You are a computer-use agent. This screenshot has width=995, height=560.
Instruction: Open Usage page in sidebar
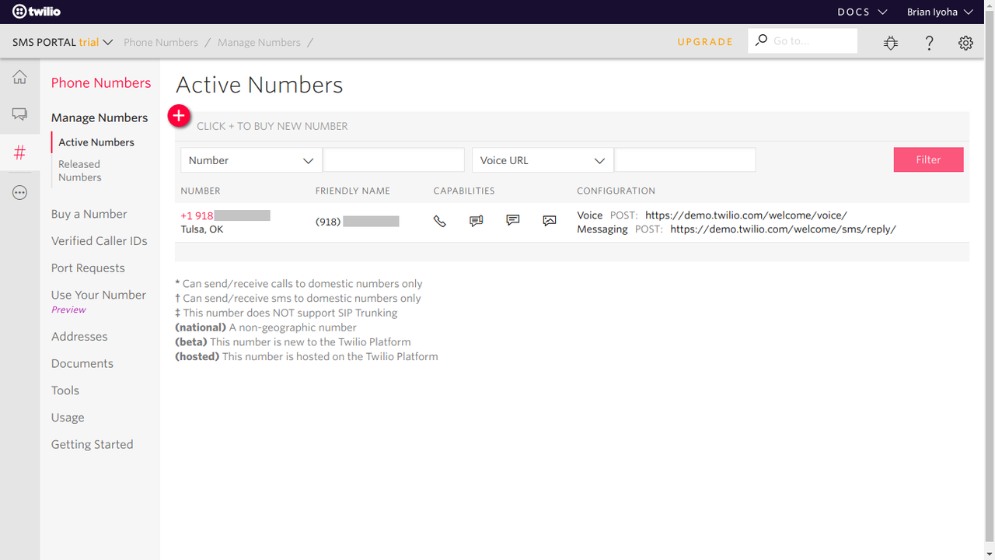coord(68,418)
